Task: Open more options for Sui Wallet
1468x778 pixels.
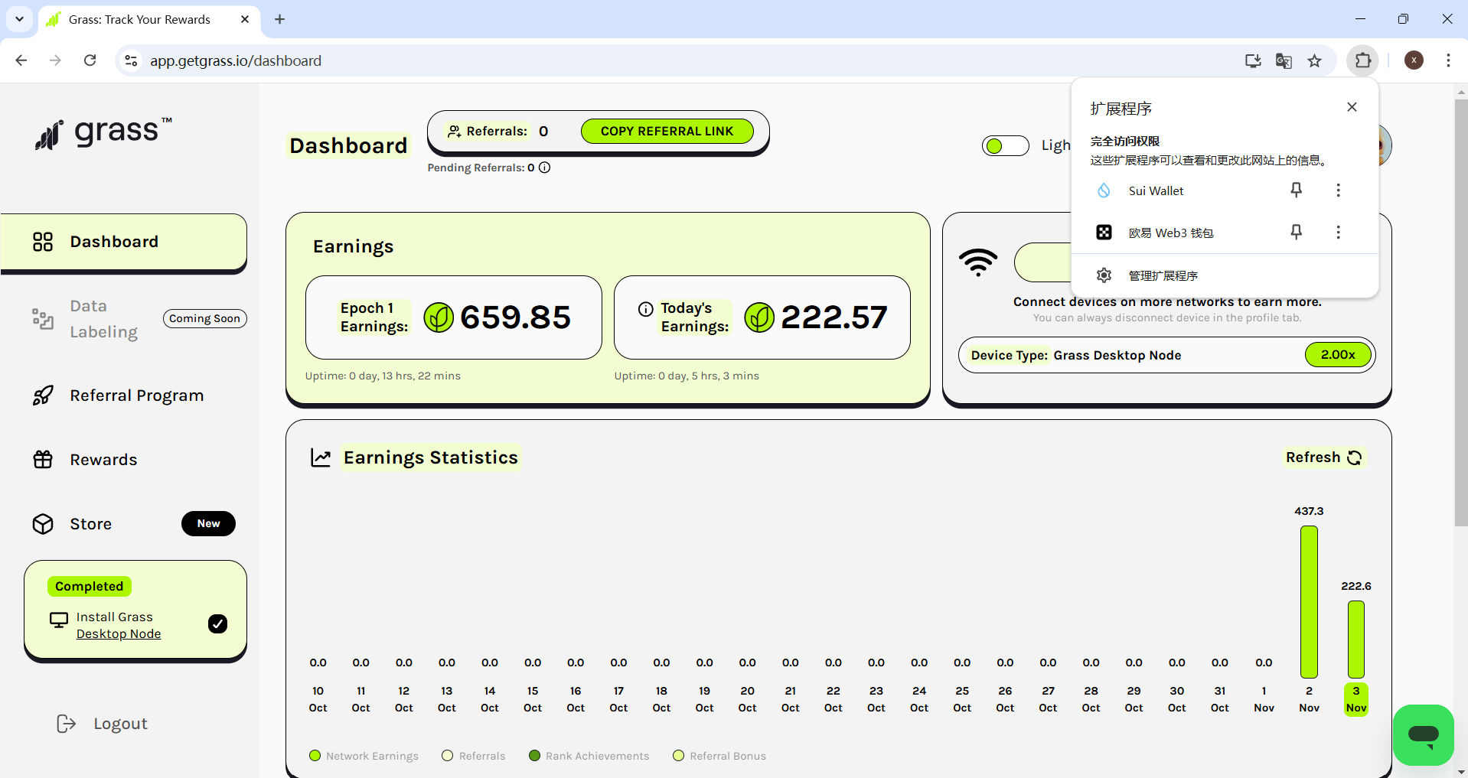Action: pyautogui.click(x=1339, y=190)
